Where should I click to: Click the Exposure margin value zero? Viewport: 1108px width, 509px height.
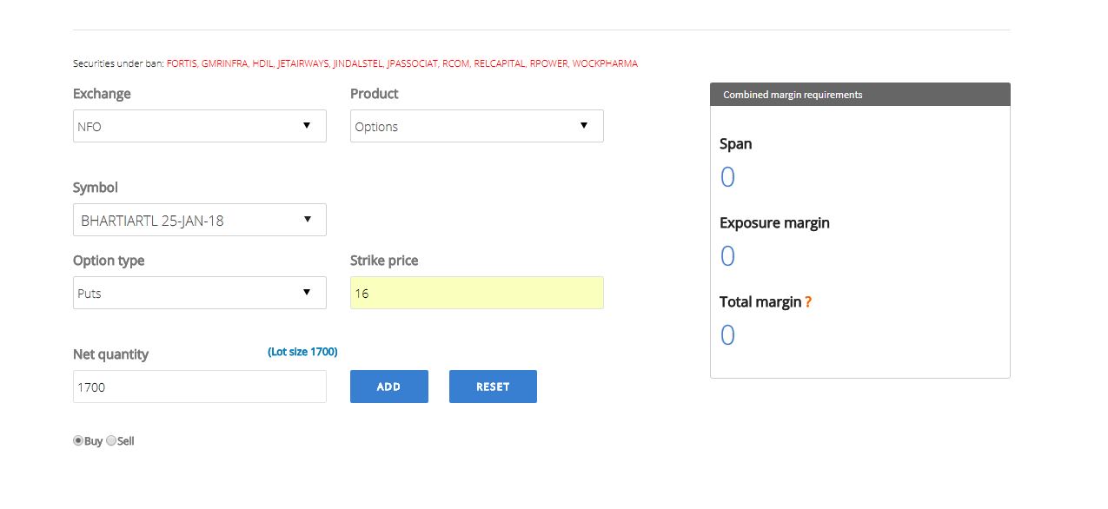(727, 256)
